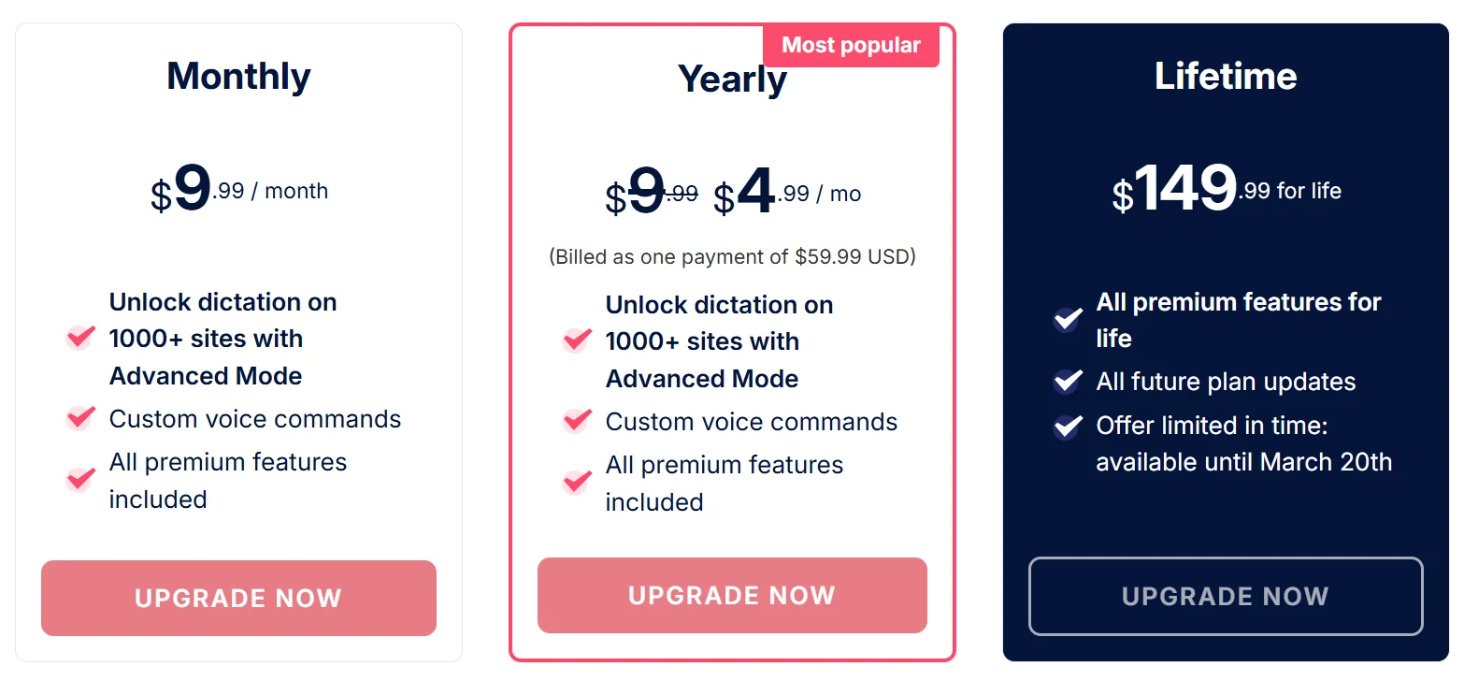Select the Yearly plan heading
Image resolution: width=1464 pixels, height=695 pixels.
732,80
